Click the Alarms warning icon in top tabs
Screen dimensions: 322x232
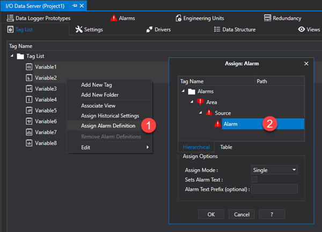(x=113, y=18)
